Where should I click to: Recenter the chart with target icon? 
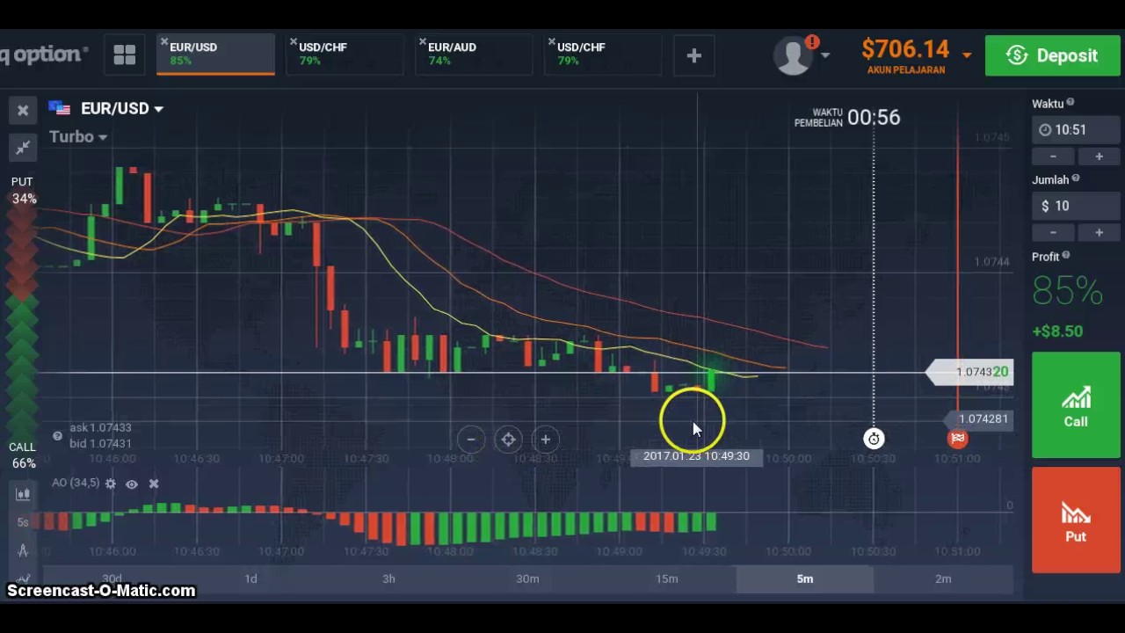508,439
